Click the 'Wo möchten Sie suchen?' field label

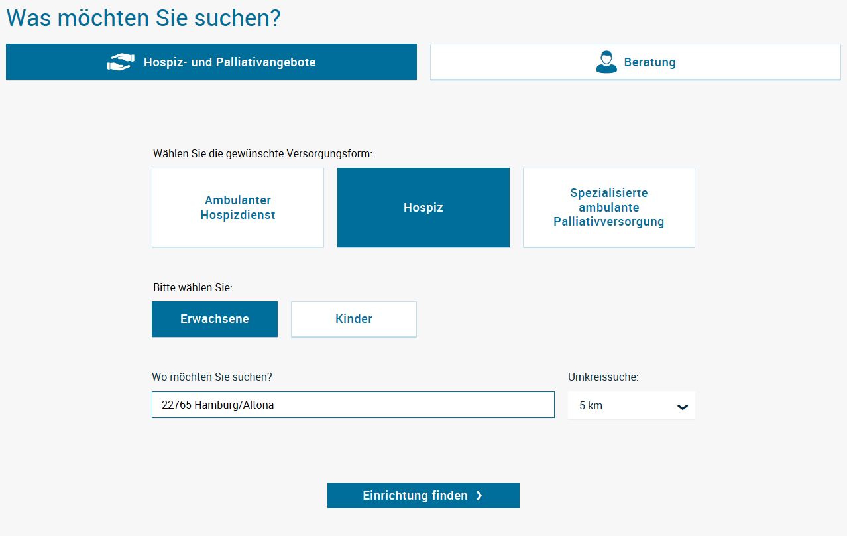point(211,377)
